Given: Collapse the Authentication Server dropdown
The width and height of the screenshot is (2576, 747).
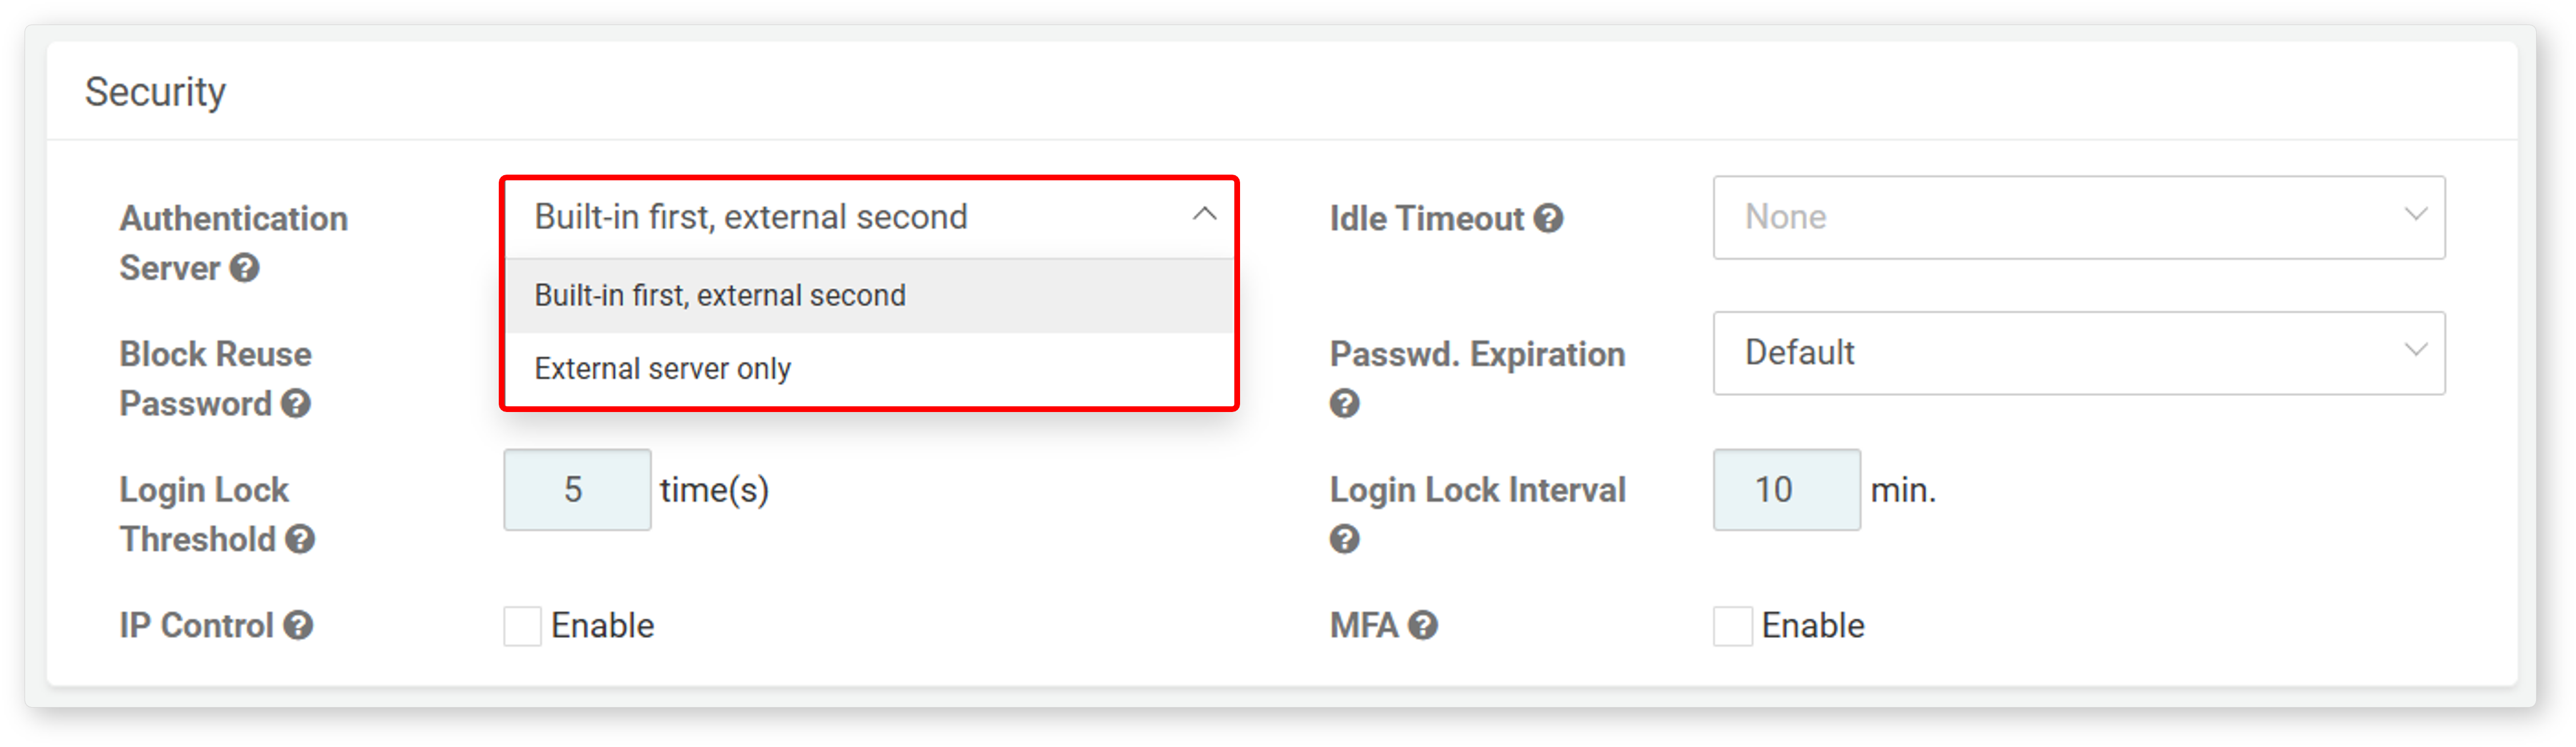Looking at the screenshot, I should coord(869,217).
